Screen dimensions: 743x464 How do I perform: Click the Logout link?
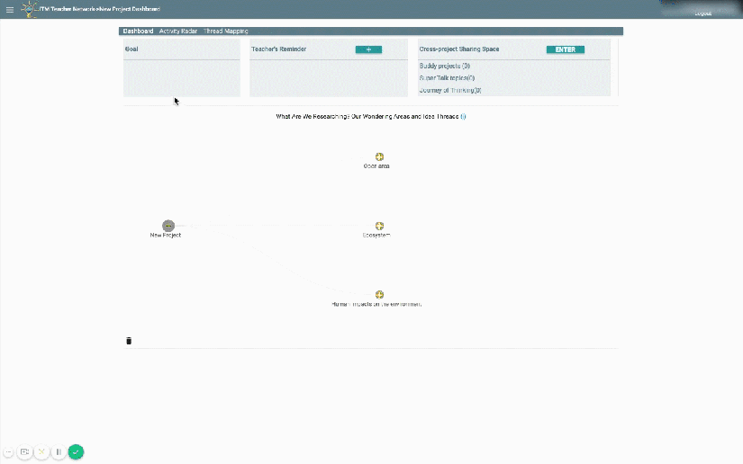(703, 13)
